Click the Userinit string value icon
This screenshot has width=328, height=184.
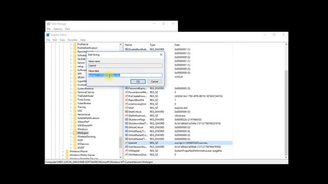pos(127,143)
